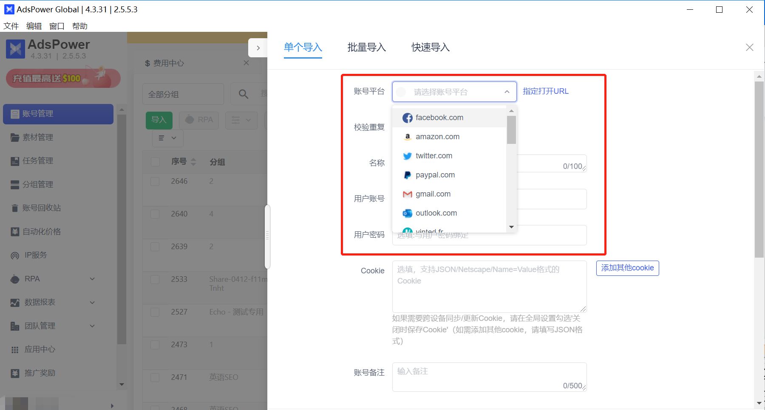
Task: Collapse import panel with arrow button
Action: click(x=258, y=48)
